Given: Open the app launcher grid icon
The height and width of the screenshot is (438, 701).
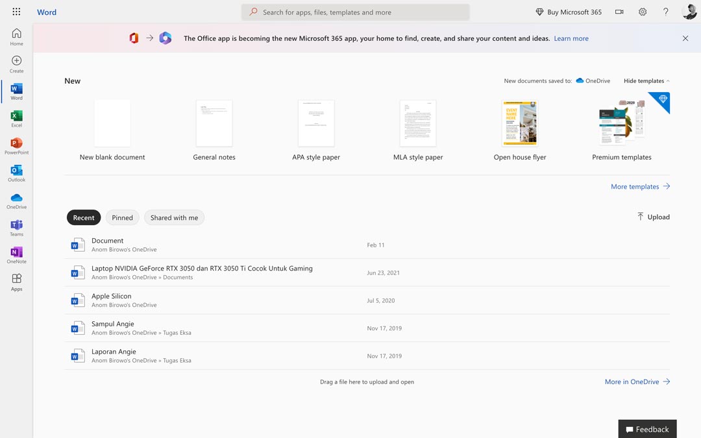Looking at the screenshot, I should coord(16,12).
